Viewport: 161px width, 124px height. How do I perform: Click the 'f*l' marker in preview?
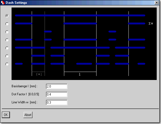point(39,74)
